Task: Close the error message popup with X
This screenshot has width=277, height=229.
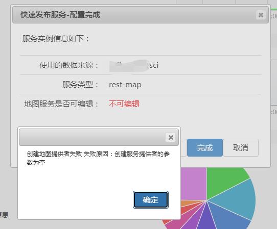Action: tap(171, 137)
